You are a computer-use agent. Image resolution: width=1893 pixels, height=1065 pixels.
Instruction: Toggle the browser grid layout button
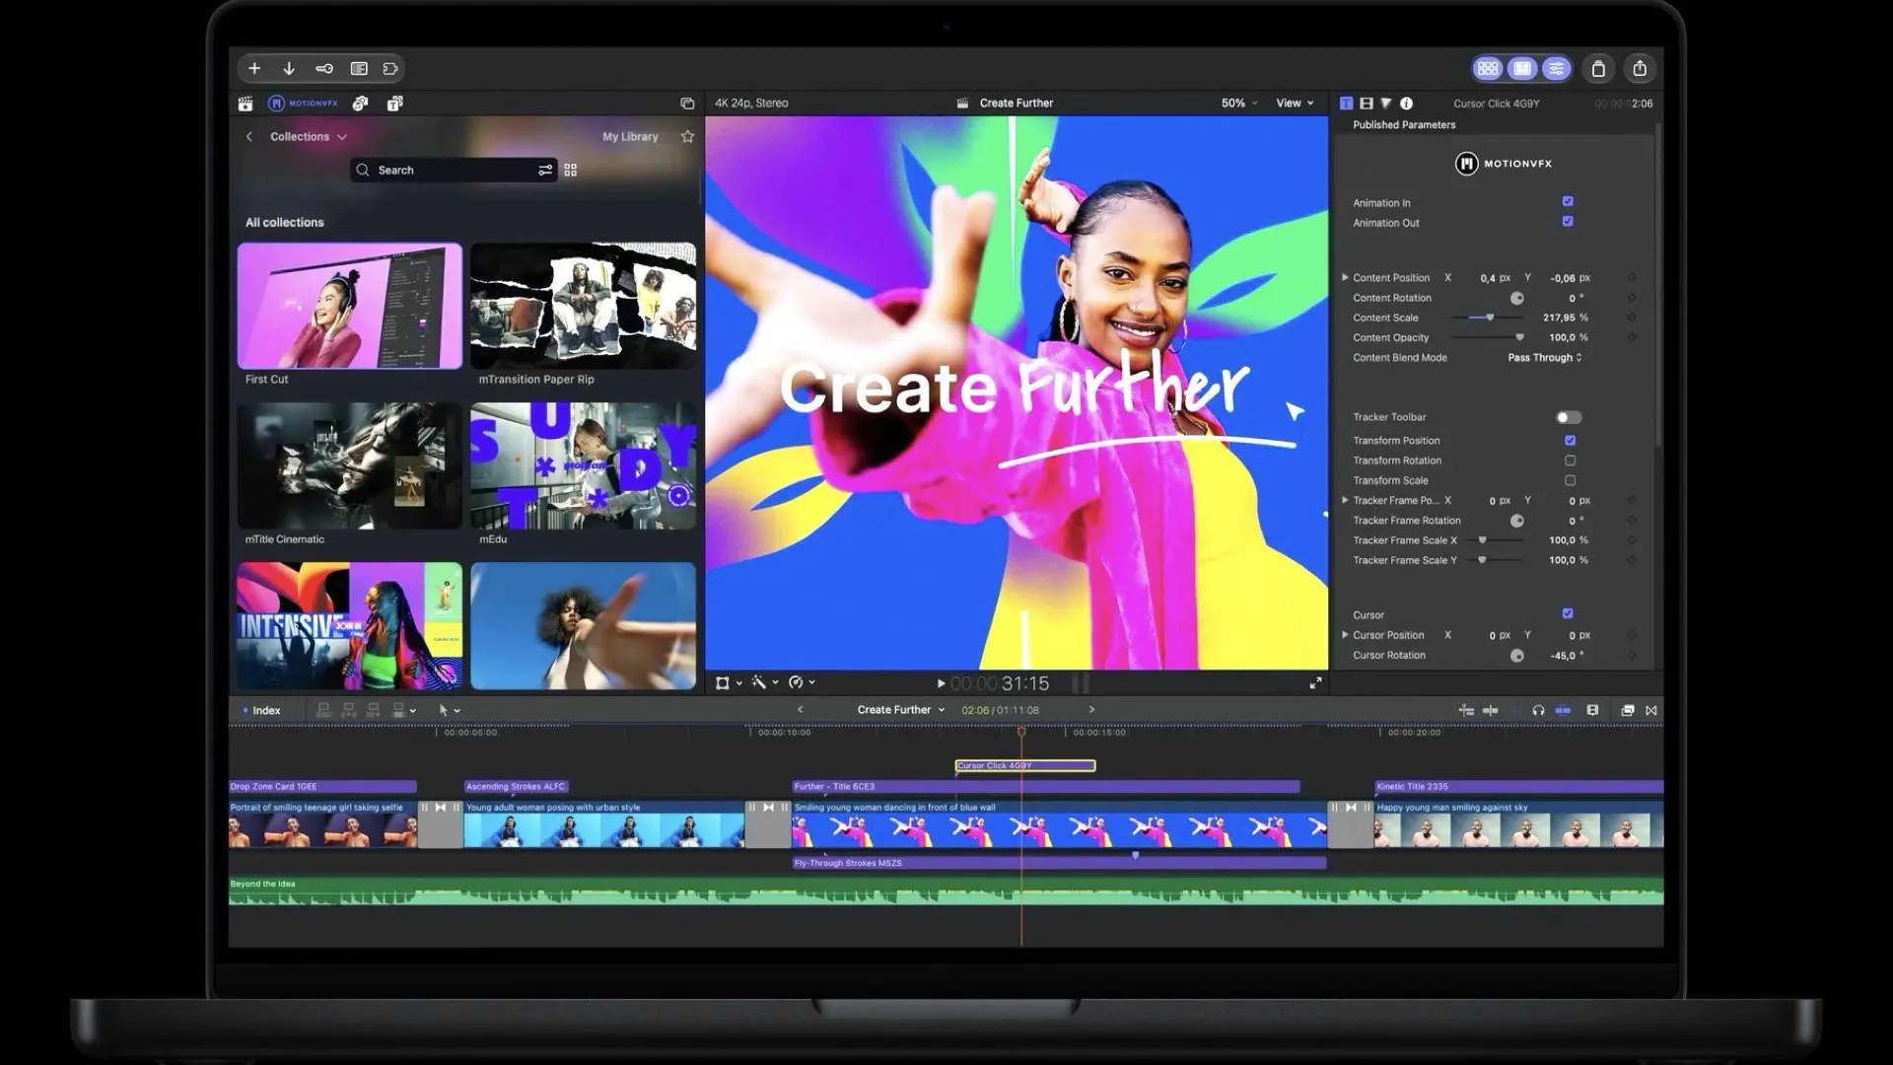click(1488, 69)
